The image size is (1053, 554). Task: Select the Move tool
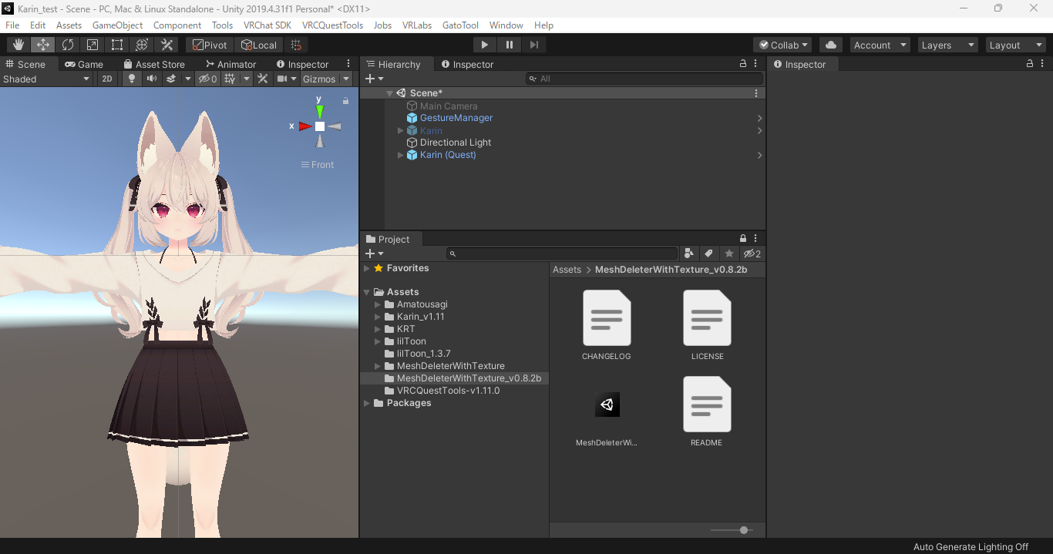[42, 45]
